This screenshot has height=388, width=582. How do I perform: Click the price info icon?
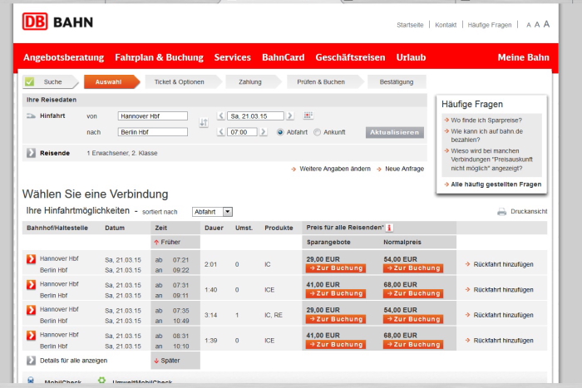389,228
